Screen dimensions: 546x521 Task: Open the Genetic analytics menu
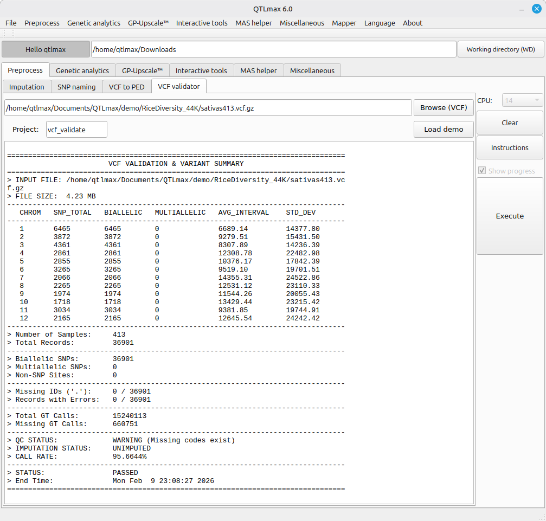(x=94, y=23)
